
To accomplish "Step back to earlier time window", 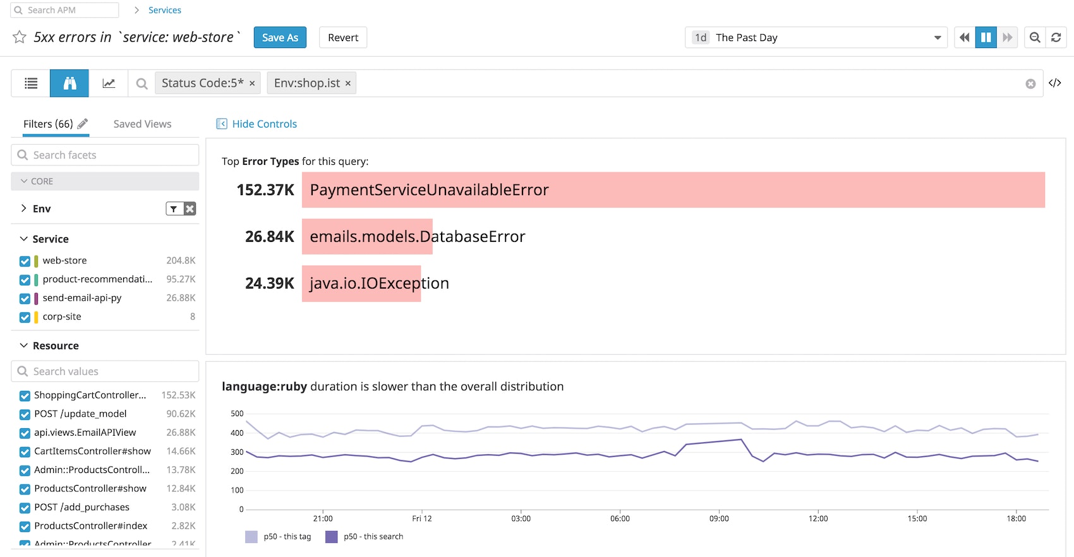I will pyautogui.click(x=964, y=37).
